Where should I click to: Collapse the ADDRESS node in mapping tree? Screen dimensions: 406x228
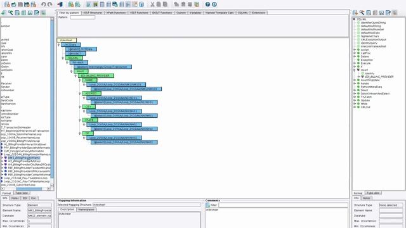coord(80,94)
